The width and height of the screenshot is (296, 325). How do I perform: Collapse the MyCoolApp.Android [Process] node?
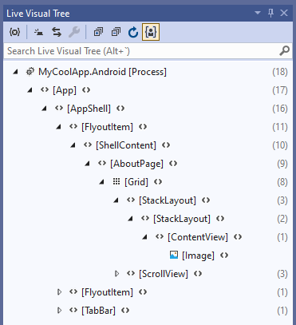[x=16, y=72]
